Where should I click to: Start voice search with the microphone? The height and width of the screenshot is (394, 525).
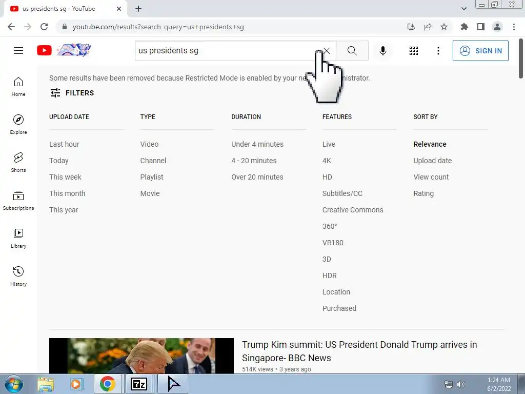point(382,51)
